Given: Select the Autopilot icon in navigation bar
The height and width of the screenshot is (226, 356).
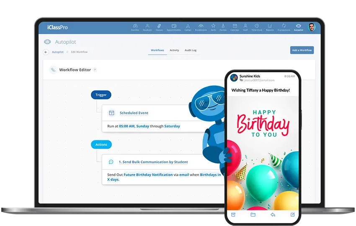Looking at the screenshot, I should point(299,27).
